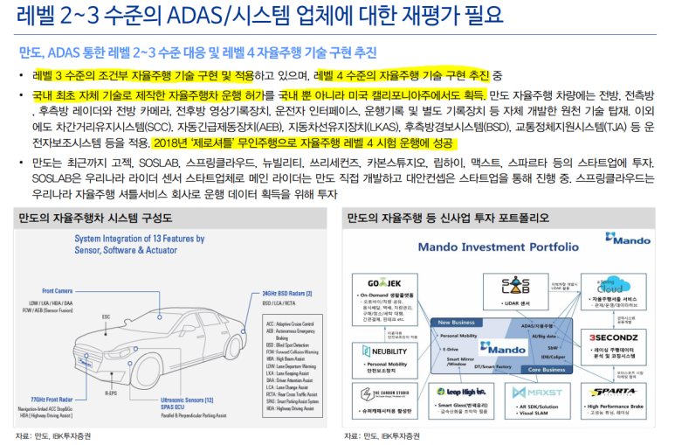Image resolution: width=675 pixels, height=445 pixels.
Task: Select the IDB/Caliper item
Action: tap(553, 357)
